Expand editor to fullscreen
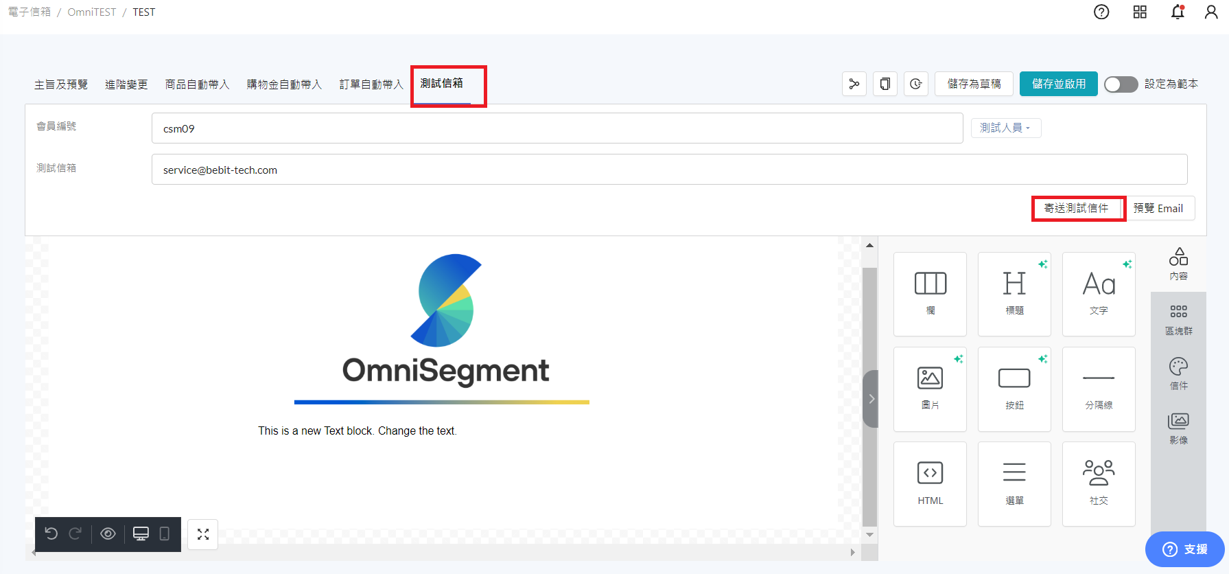 [202, 534]
